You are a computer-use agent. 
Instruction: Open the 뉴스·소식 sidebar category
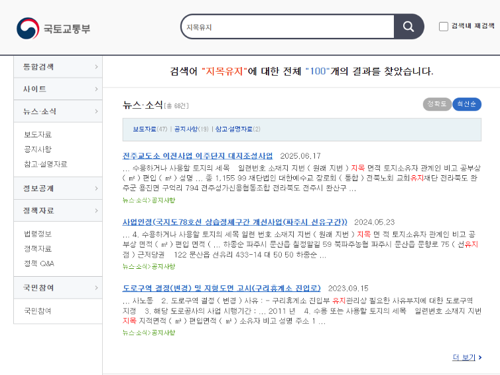58,112
